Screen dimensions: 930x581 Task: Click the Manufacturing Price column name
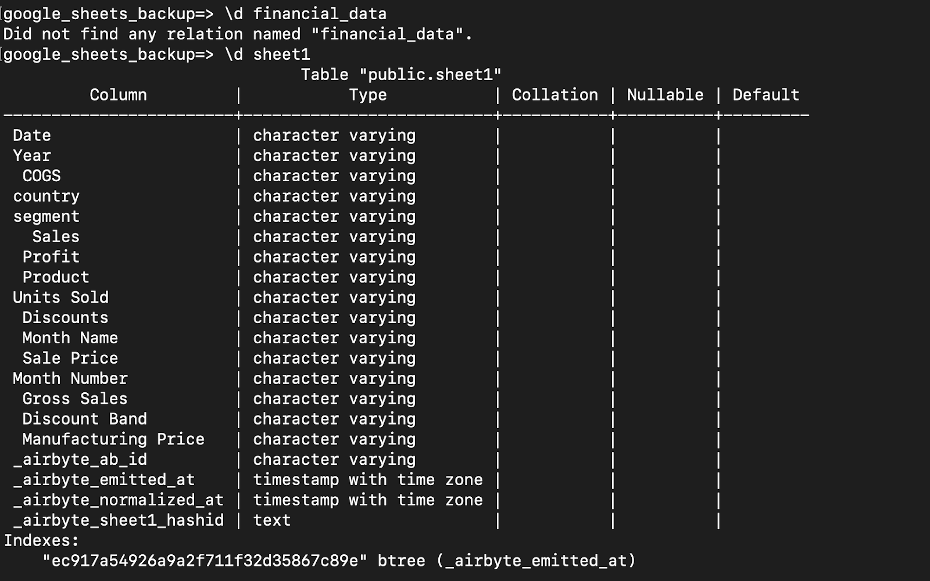113,439
